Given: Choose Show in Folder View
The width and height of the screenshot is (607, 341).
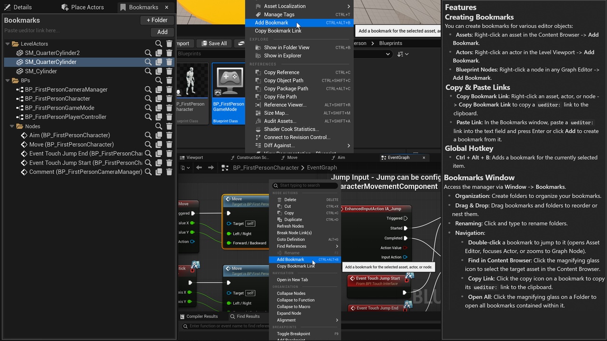Looking at the screenshot, I should click(x=300, y=47).
